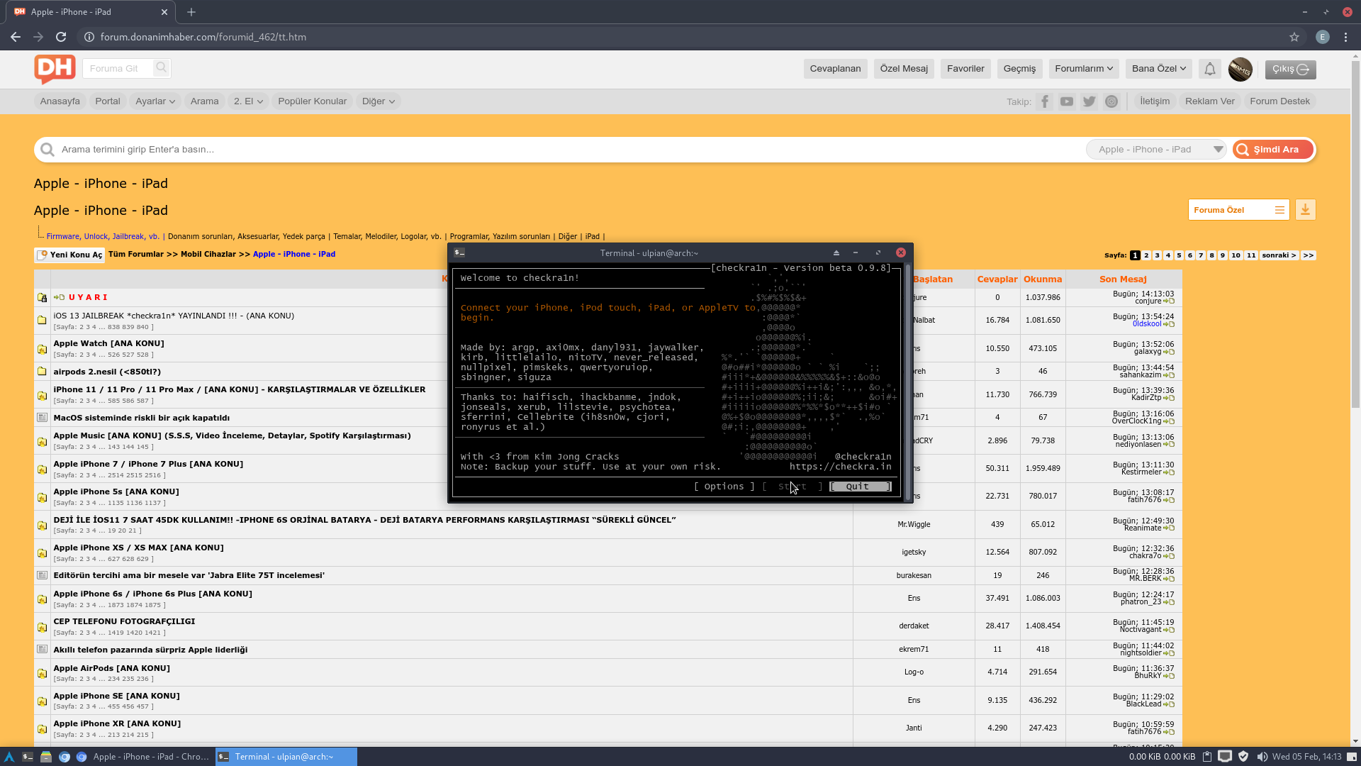
Task: Click the Şimdi Ara search button
Action: pos(1273,150)
